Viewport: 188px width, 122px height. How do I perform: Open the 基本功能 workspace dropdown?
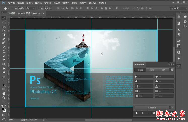click(178, 8)
